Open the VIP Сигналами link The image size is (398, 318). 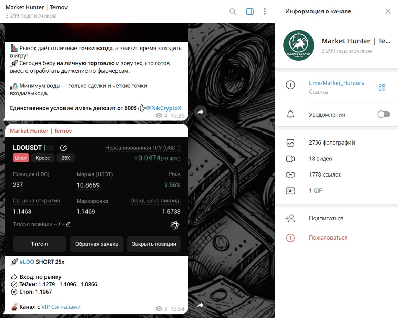click(61, 307)
